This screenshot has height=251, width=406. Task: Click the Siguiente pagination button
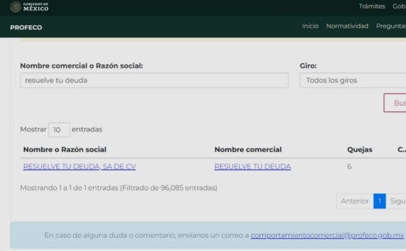(x=396, y=201)
